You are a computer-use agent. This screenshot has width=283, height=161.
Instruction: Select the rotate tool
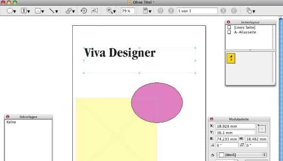pos(84,10)
